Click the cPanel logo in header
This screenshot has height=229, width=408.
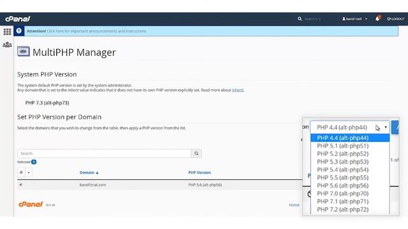click(x=18, y=19)
